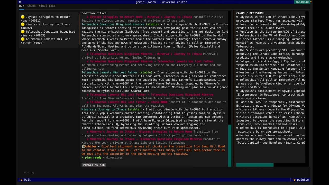Click the 'gemini-swarm · universal editor' title
Screen dimensions: 329x185
click(161, 2)
